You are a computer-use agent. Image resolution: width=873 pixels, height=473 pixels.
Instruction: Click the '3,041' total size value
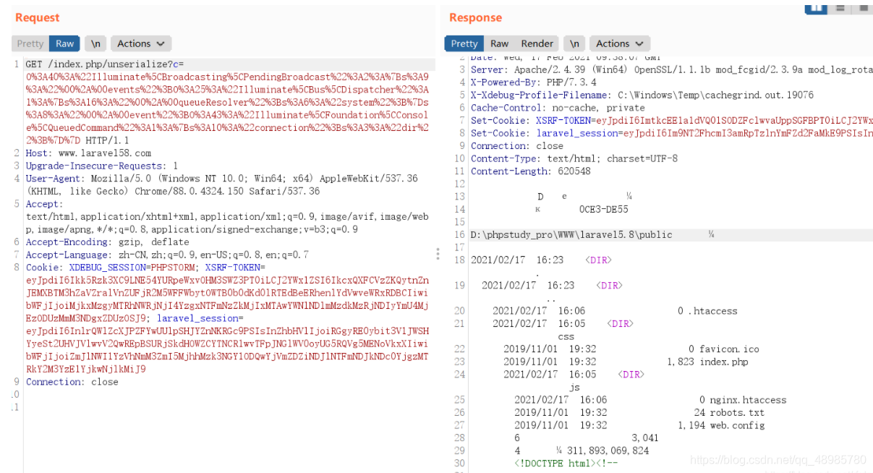tap(645, 438)
